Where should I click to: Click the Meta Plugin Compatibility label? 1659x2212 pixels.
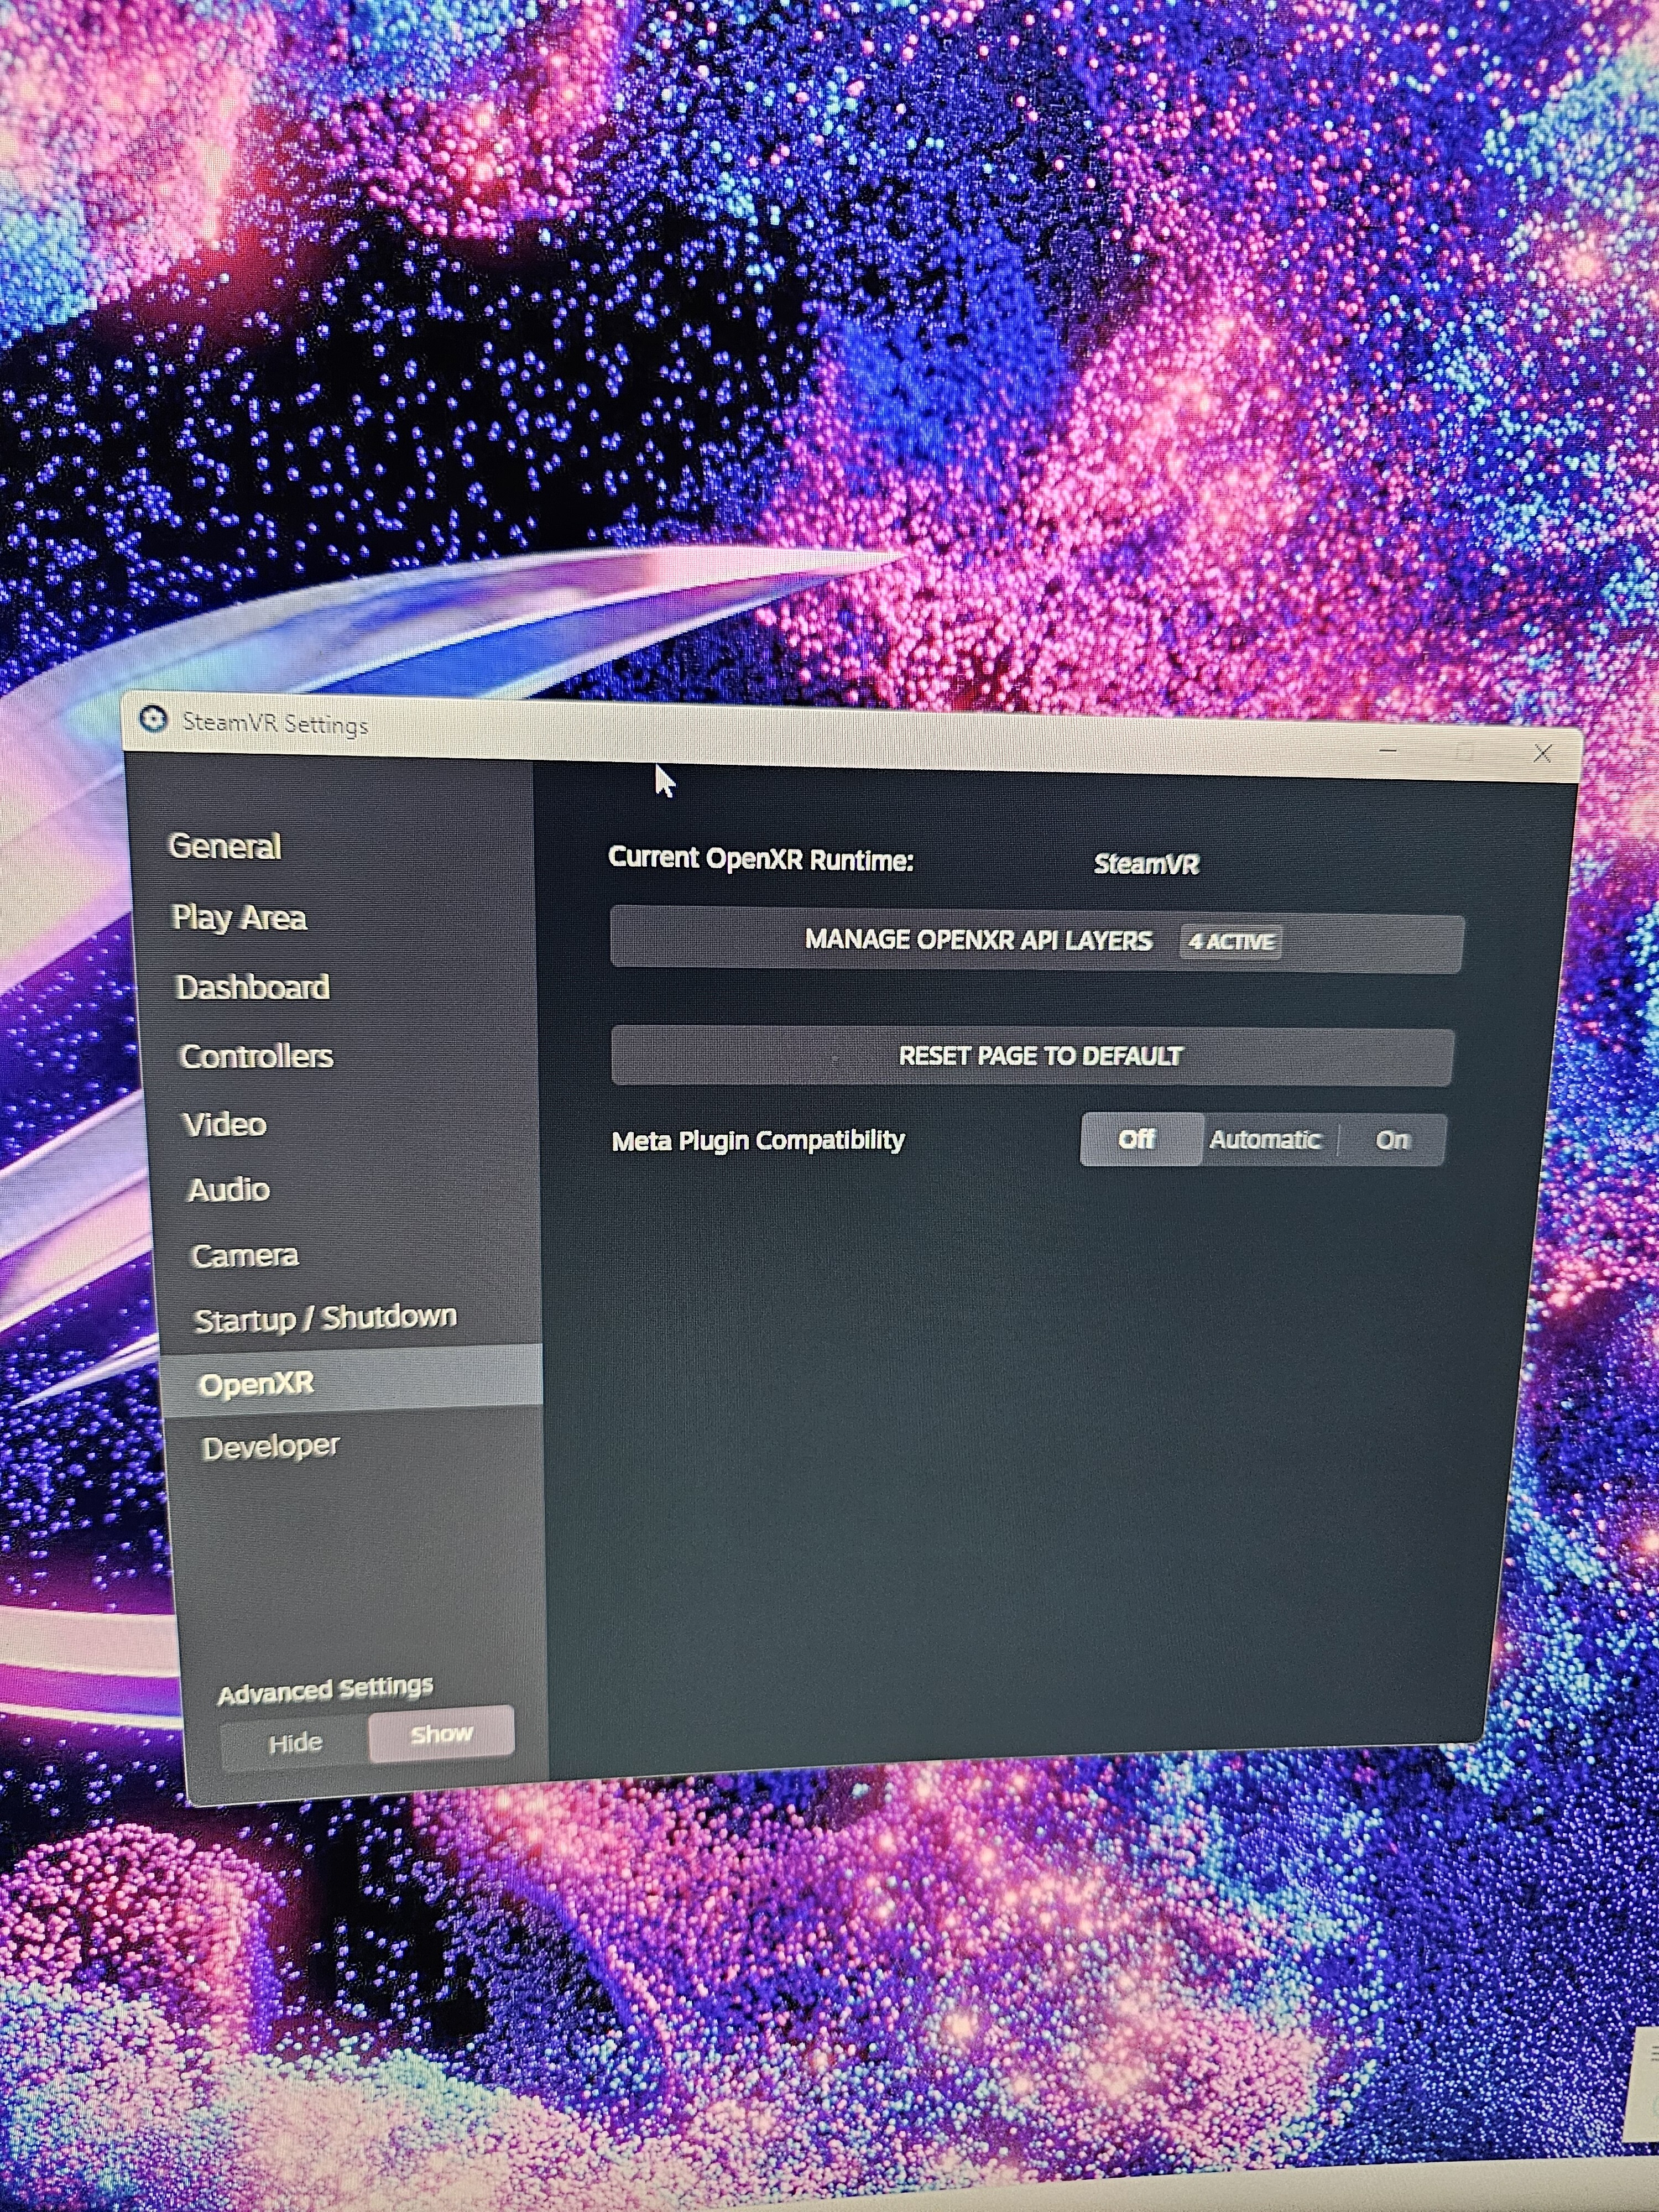pyautogui.click(x=758, y=1140)
